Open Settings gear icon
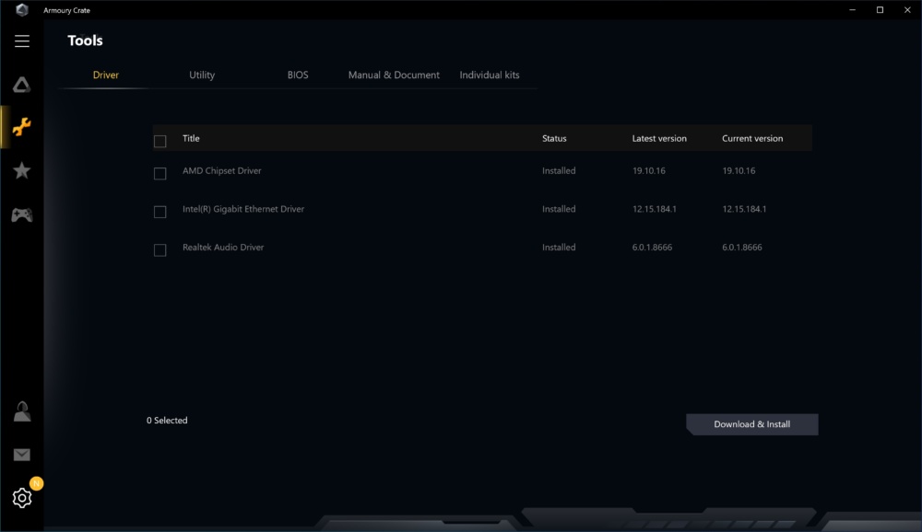 click(22, 498)
